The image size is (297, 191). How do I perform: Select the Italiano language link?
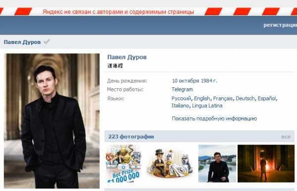[180, 106]
